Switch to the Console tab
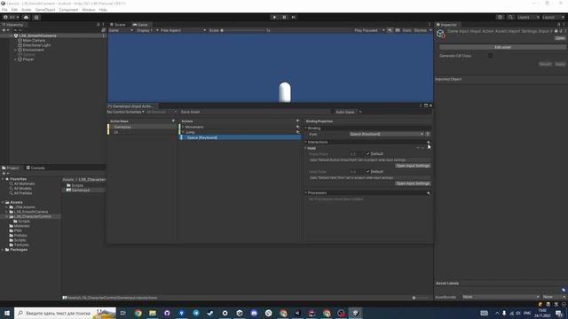Screen dimensions: 568x319 pos(35,167)
